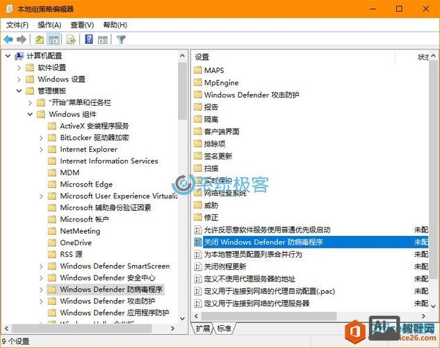
Task: Expand the 软件设置 tree node
Action: 19,68
